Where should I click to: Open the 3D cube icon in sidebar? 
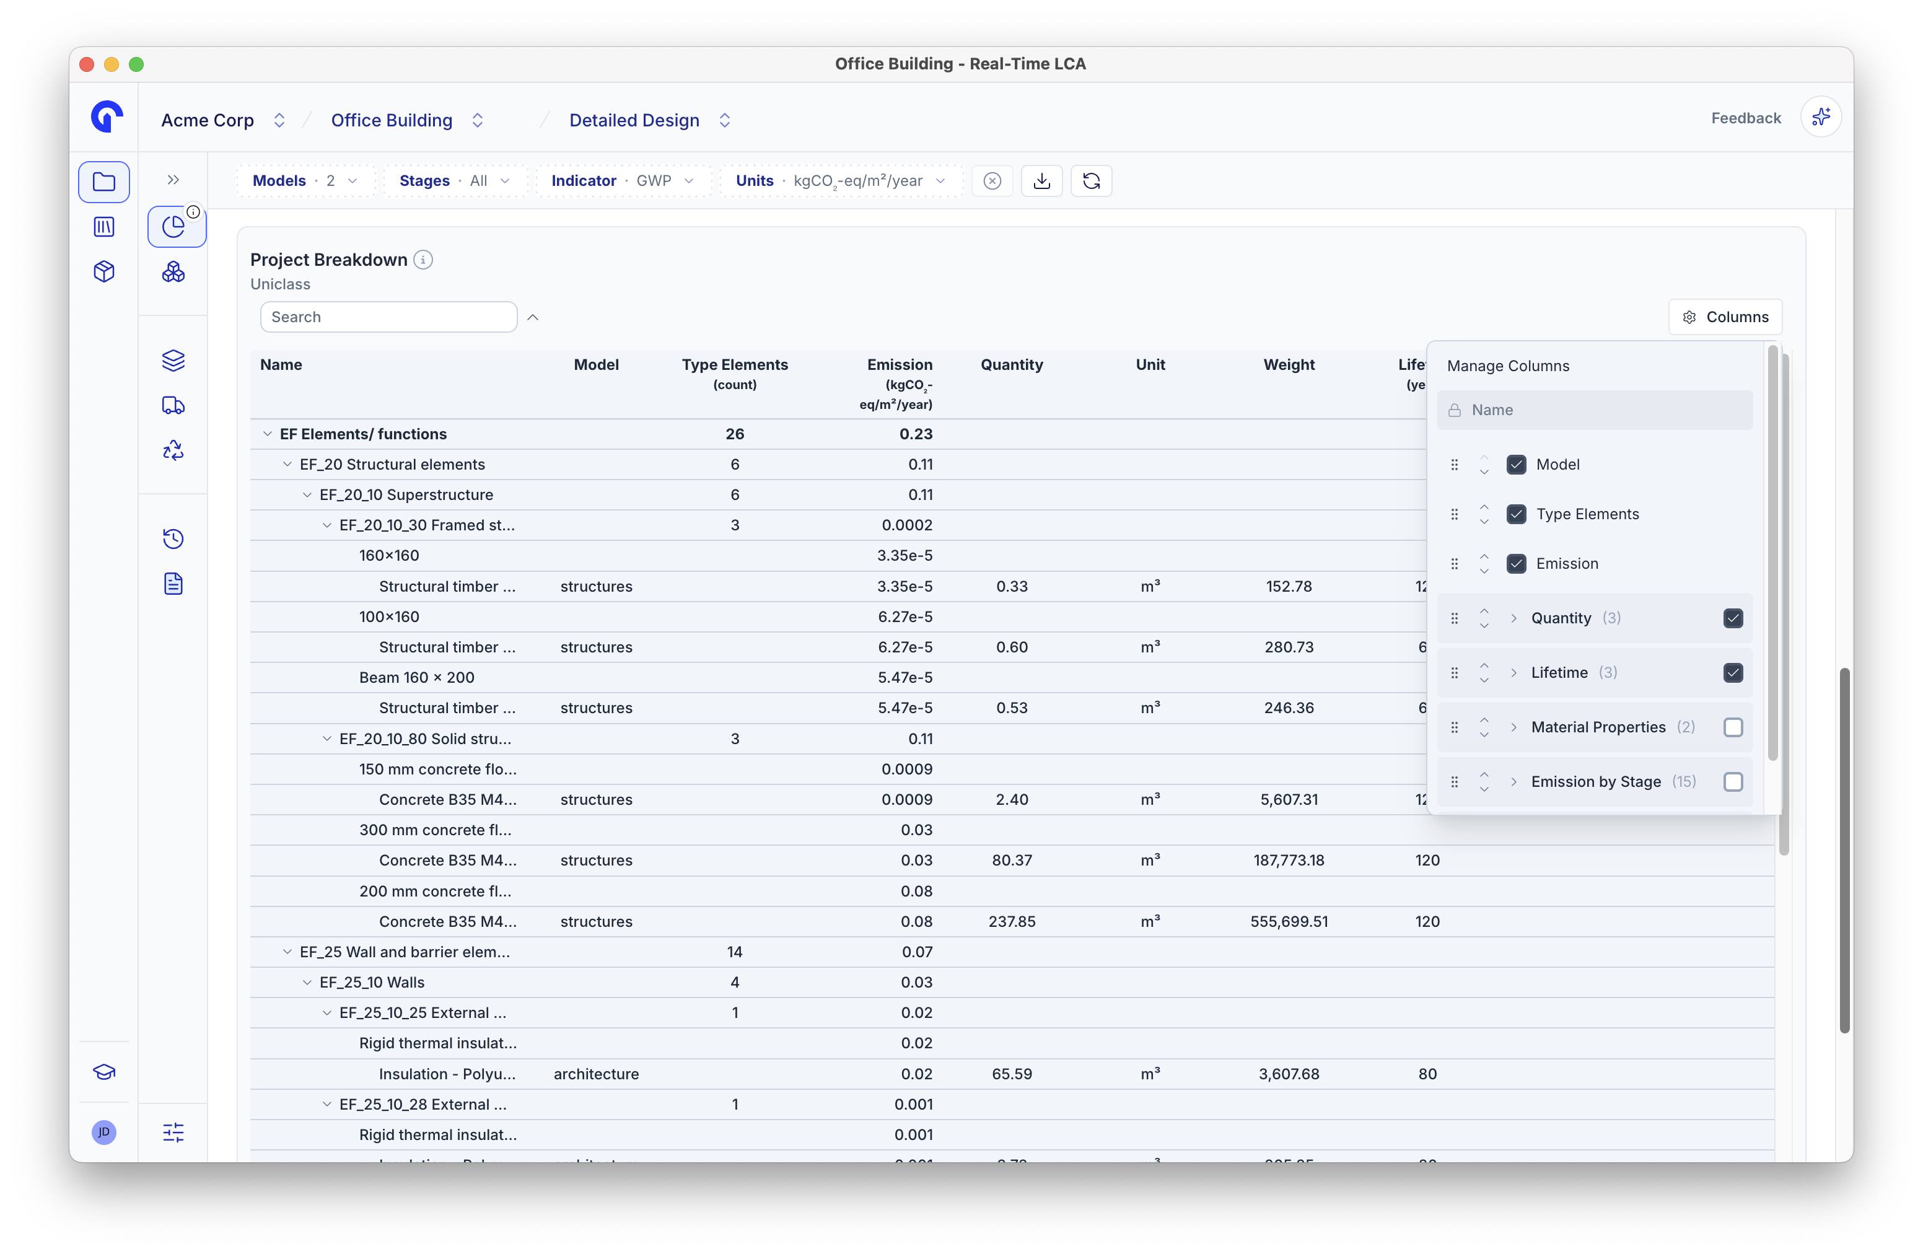pos(103,271)
